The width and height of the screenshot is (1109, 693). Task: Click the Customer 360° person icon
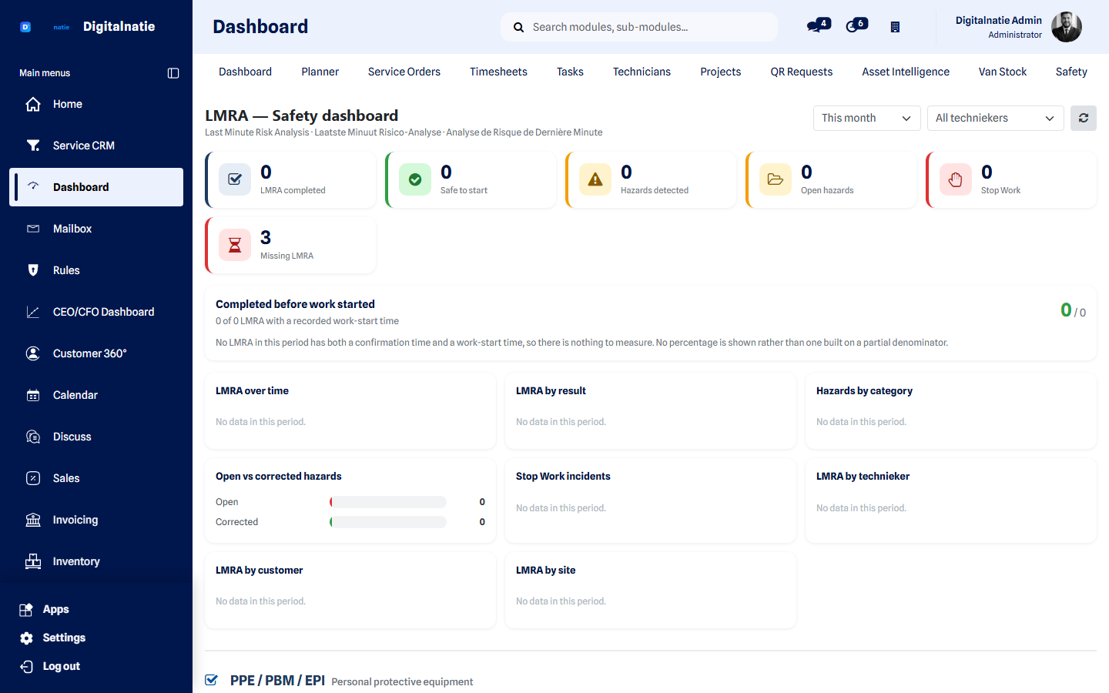tap(33, 353)
